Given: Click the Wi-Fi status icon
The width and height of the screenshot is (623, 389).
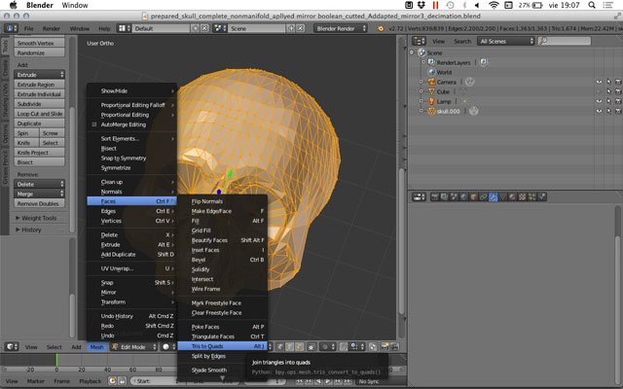Looking at the screenshot, I should tap(494, 5).
